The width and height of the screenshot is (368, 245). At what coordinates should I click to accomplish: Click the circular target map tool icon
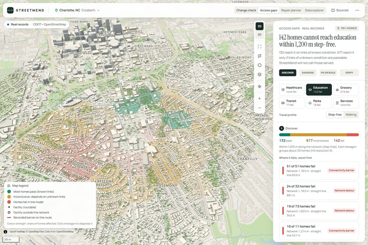259,65
